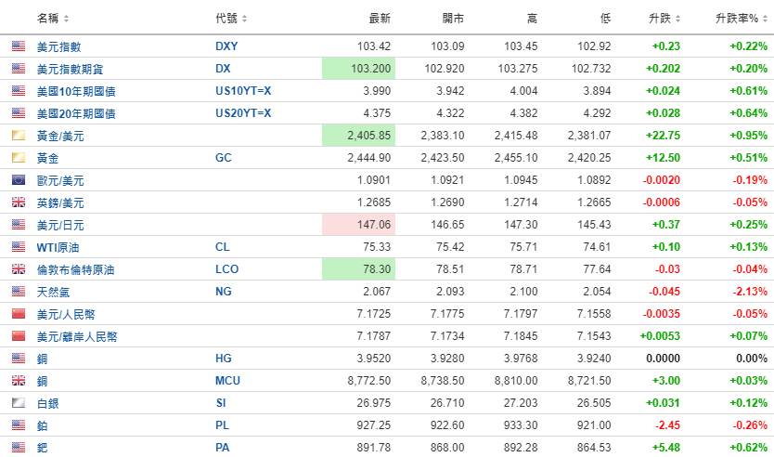774x457 pixels.
Task: Click the green highlighted 103.200 price cell
Action: point(358,69)
